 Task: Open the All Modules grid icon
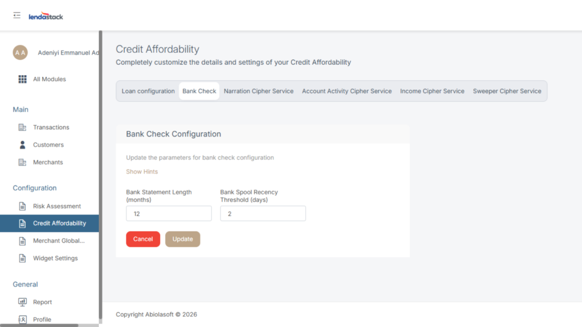click(23, 79)
